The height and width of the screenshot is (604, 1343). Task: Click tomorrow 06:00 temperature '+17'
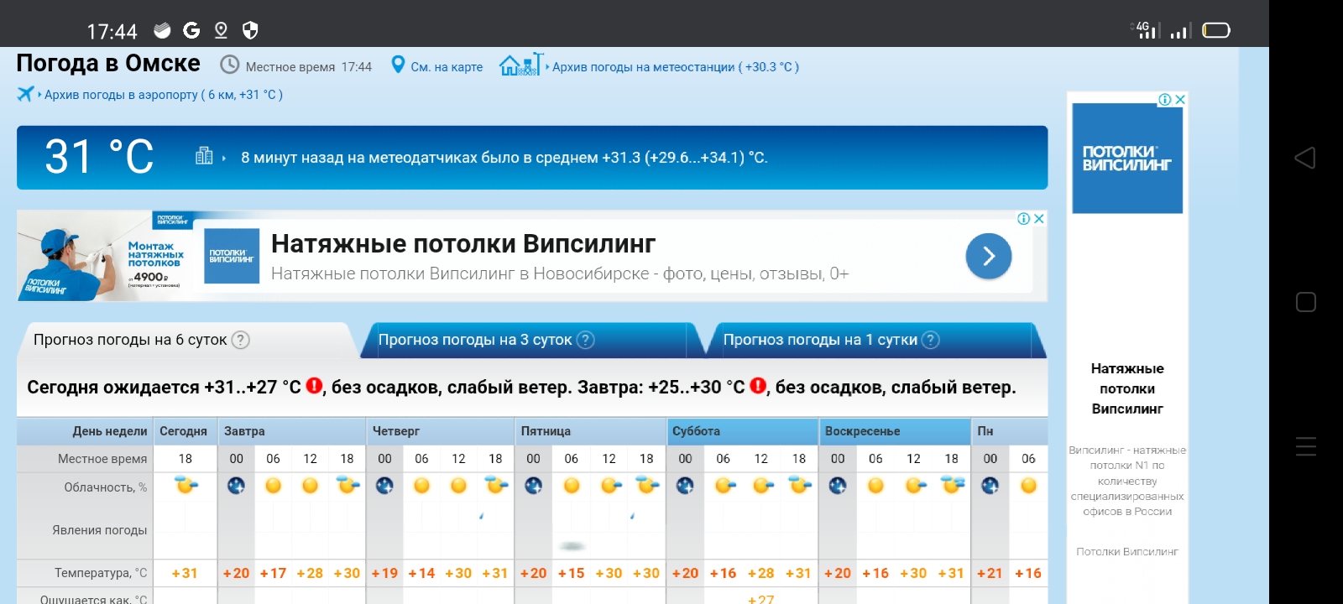tap(273, 573)
